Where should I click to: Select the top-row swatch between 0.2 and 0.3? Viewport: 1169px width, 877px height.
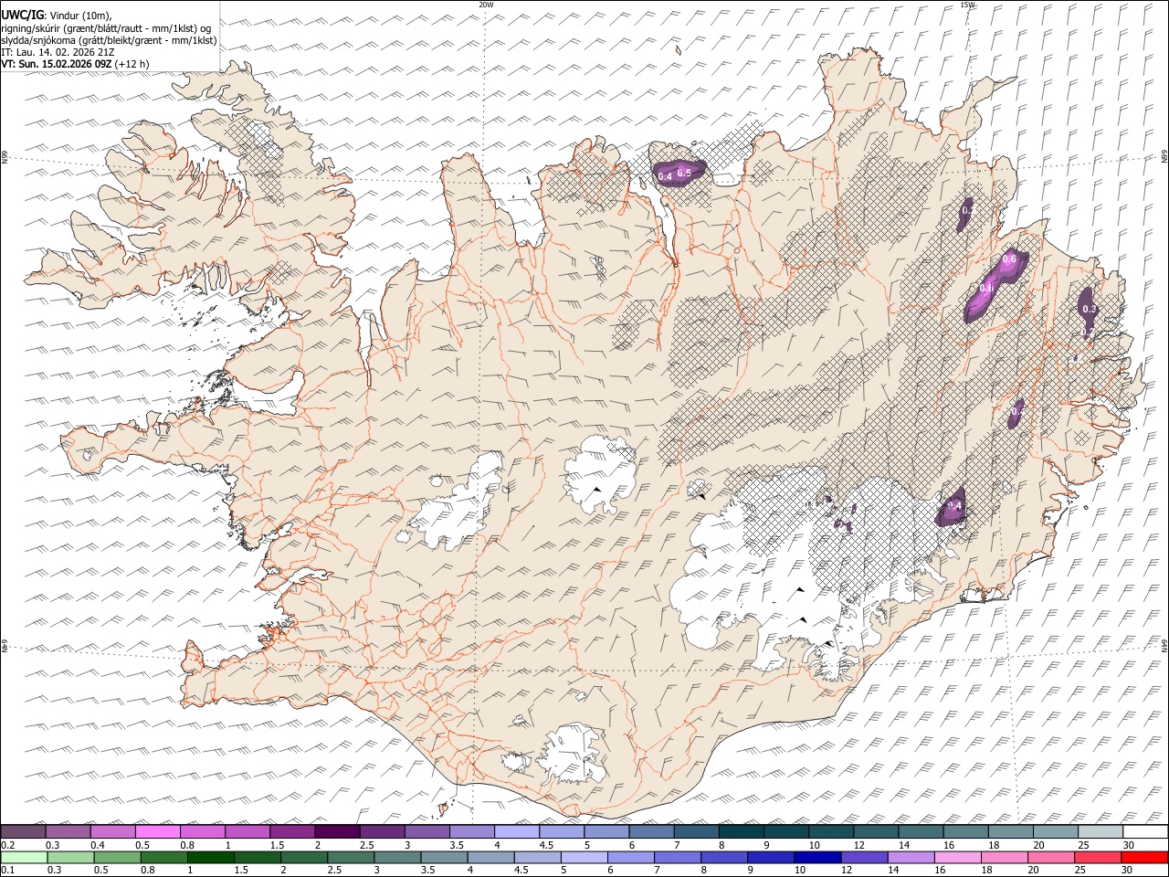(x=23, y=831)
